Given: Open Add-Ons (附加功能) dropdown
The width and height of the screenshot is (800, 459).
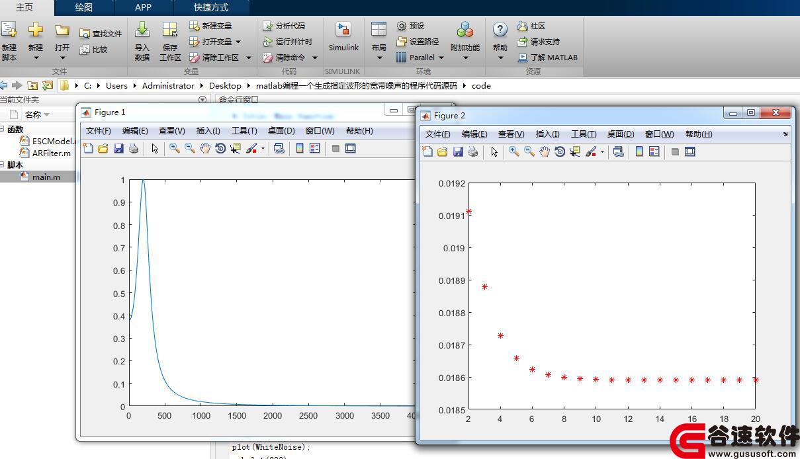Looking at the screenshot, I should point(465,41).
